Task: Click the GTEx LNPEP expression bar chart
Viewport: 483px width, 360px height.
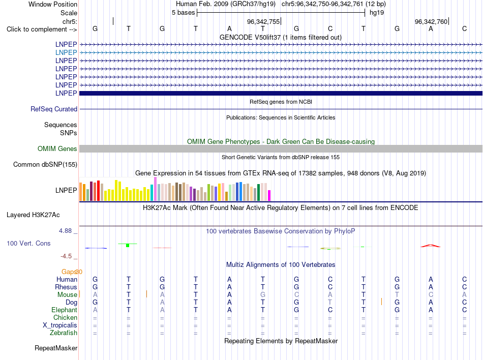Action: coord(175,189)
